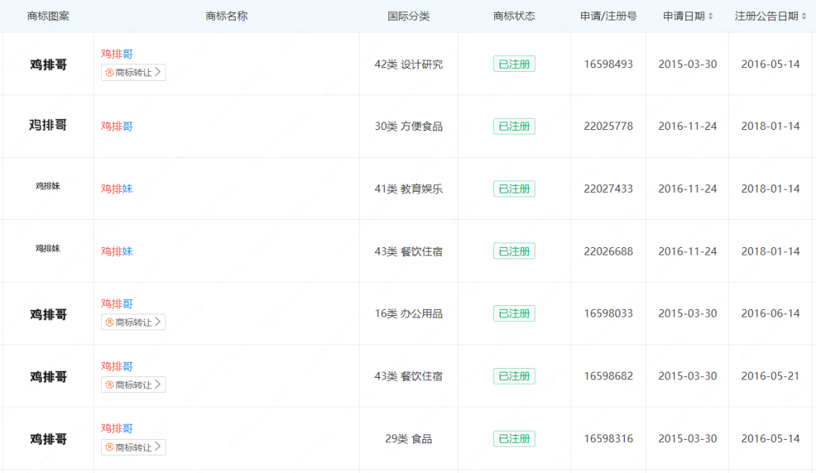The image size is (816, 473).
Task: Click 已注册 status badge in row 22027433
Action: (515, 188)
